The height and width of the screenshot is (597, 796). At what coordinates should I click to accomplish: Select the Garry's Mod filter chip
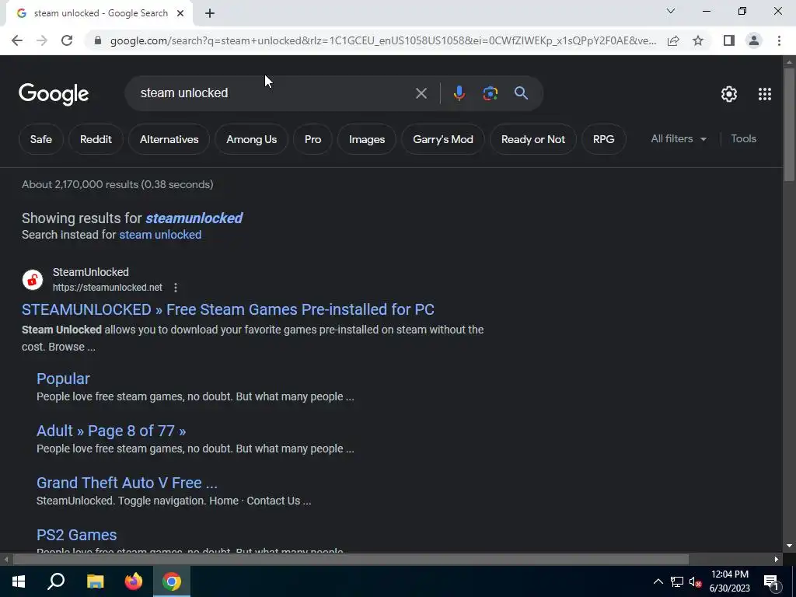click(442, 139)
